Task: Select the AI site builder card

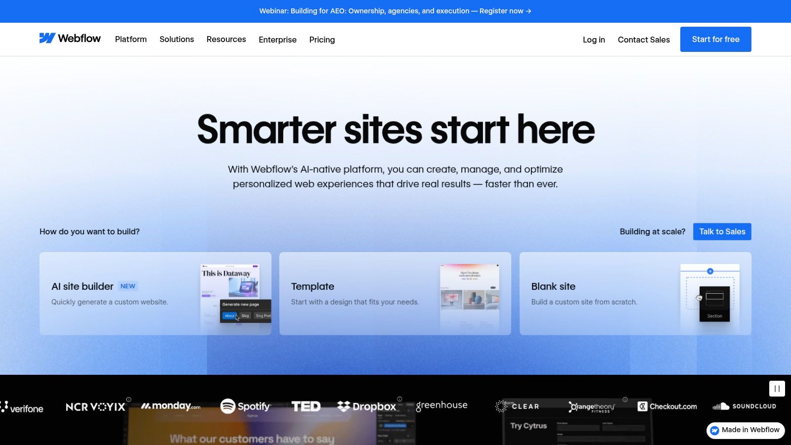Action: 155,293
